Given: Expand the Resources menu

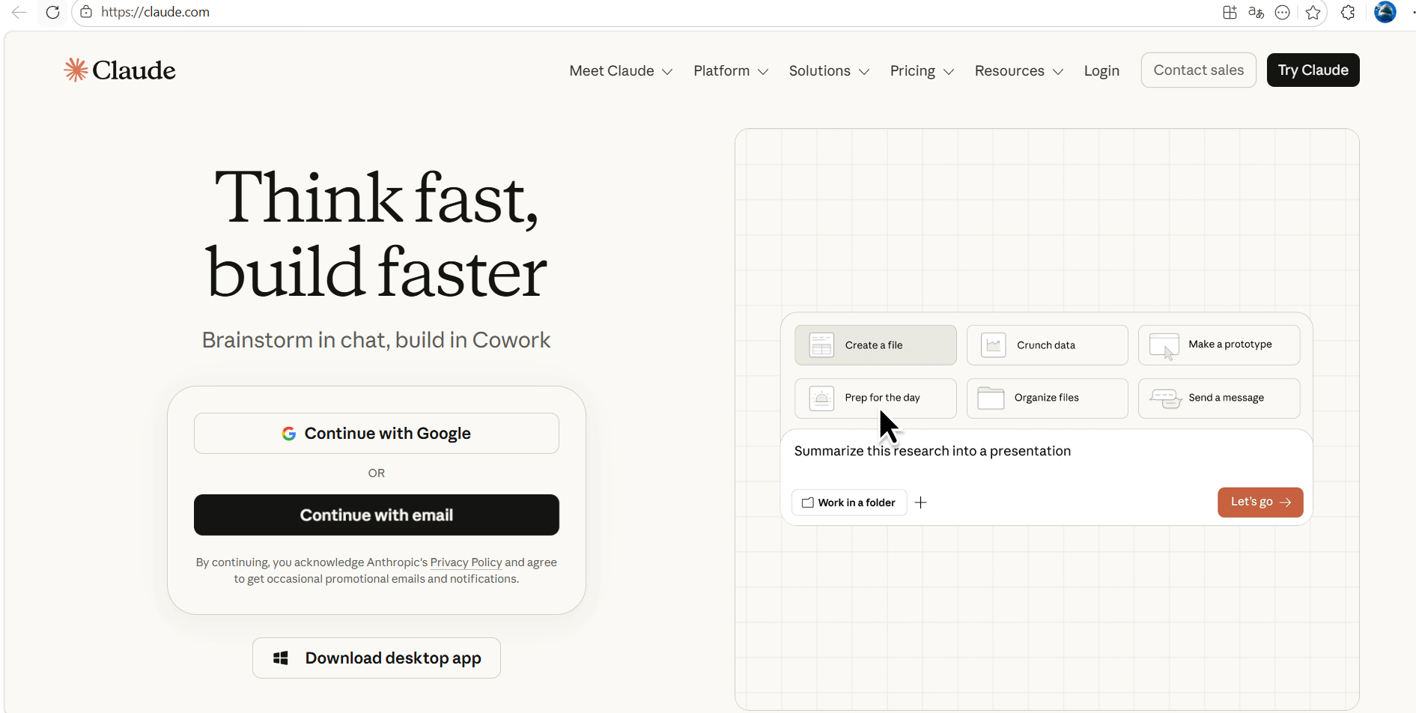Looking at the screenshot, I should click(1019, 70).
